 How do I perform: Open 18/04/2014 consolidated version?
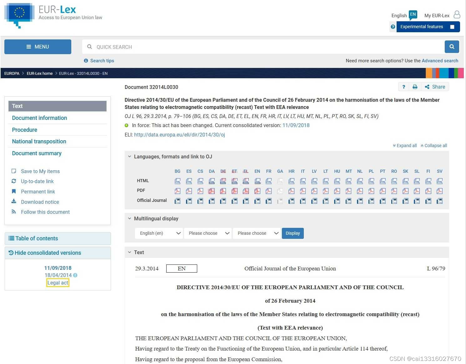click(x=58, y=275)
